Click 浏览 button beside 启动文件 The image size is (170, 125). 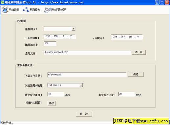click(x=139, y=52)
